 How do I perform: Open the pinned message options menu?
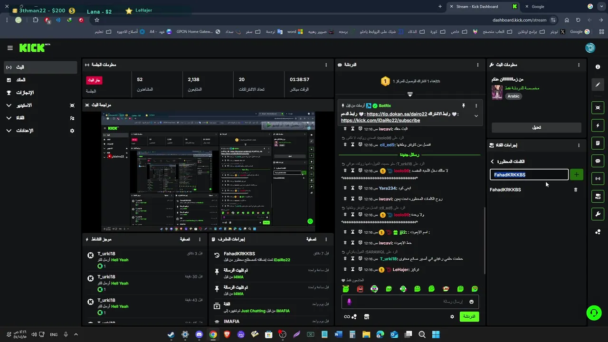[x=476, y=105]
